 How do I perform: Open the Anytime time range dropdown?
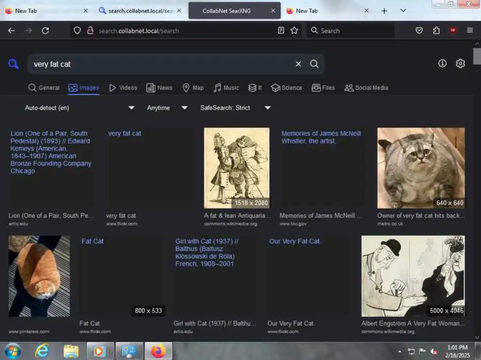pyautogui.click(x=167, y=108)
